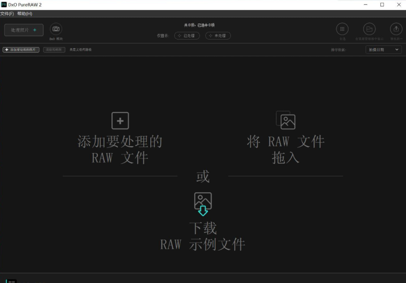The image size is (406, 283).
Task: Click the show-in-explorer folder icon
Action: click(x=369, y=29)
